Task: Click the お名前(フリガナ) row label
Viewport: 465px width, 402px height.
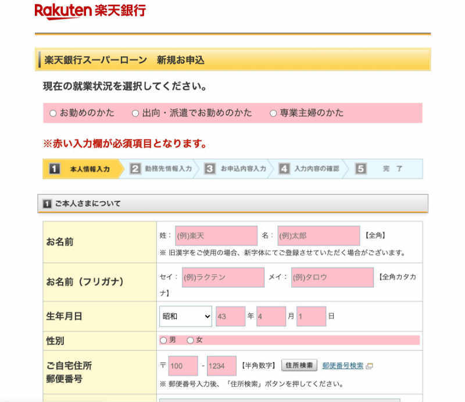Action: click(x=85, y=281)
